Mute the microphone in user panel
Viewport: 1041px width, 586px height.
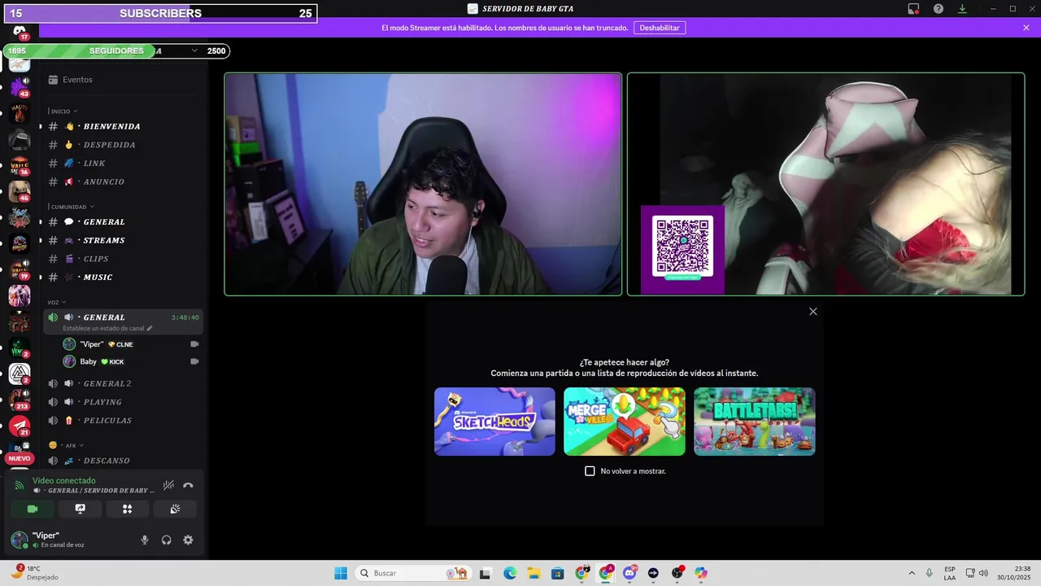click(x=145, y=540)
